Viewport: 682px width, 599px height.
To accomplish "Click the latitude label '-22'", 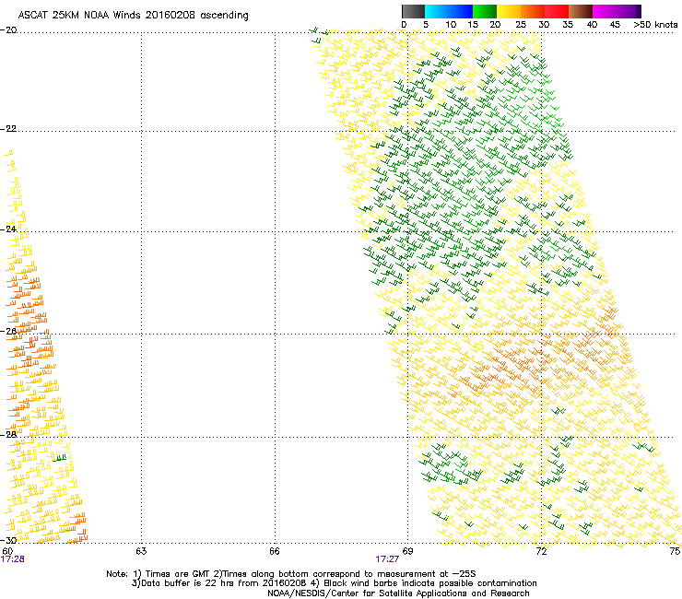I will [8, 129].
